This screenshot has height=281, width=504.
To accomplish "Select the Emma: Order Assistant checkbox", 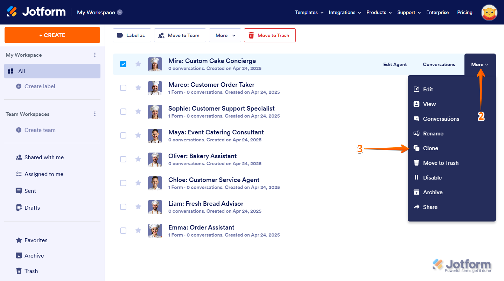I will coord(123,231).
